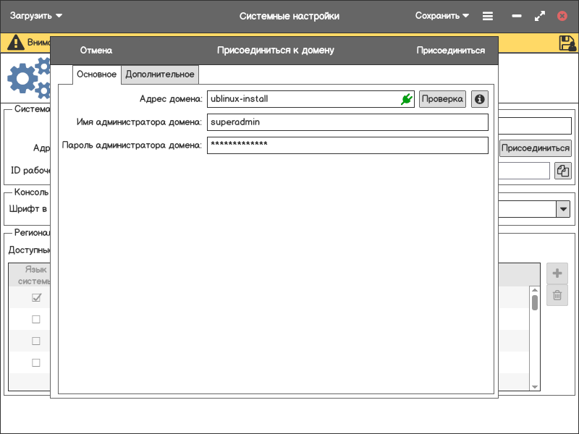The width and height of the screenshot is (579, 434).
Task: Click the save-as disk icon in warning bar
Action: tap(567, 43)
